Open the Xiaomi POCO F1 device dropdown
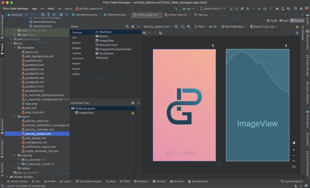Image resolution: width=310 pixels, height=188 pixels. [212, 9]
